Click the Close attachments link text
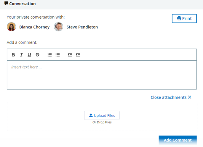This screenshot has width=203, height=147. [168, 97]
